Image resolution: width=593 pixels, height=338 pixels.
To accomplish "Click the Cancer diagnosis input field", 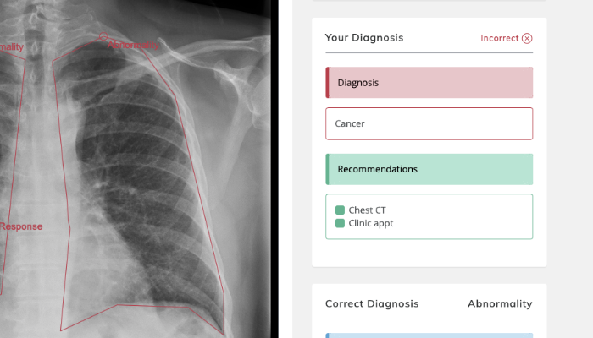I will 429,123.
